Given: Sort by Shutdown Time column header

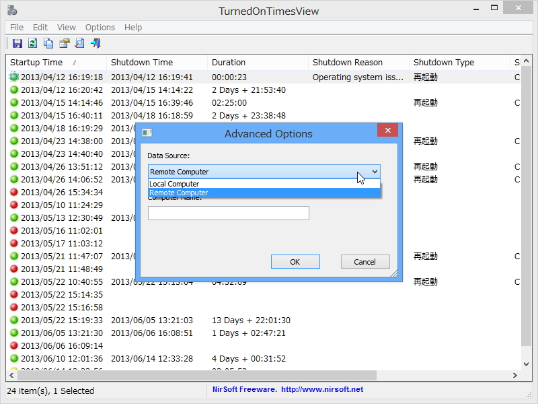Looking at the screenshot, I should pyautogui.click(x=157, y=62).
